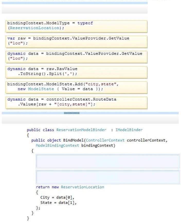The height and width of the screenshot is (224, 181).
Task: Click the gray header bar above snippets
Action: (x=75, y=9)
